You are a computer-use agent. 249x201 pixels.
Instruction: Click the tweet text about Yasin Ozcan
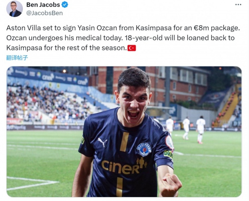123,38
